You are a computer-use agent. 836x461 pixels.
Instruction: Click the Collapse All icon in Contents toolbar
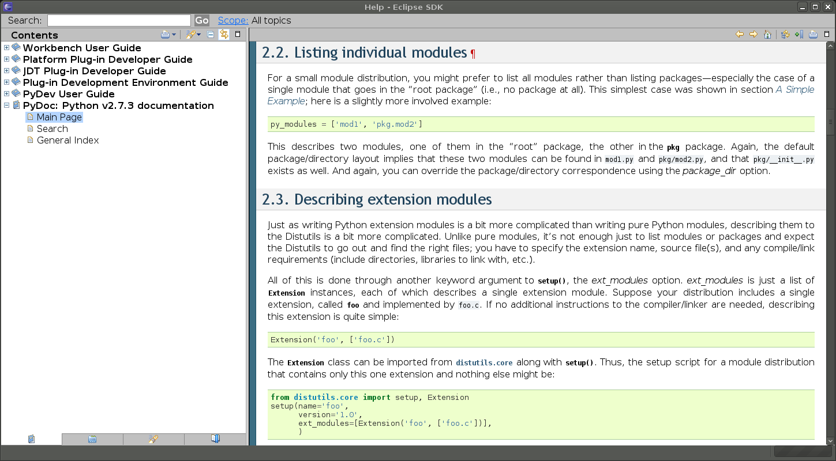pos(211,35)
